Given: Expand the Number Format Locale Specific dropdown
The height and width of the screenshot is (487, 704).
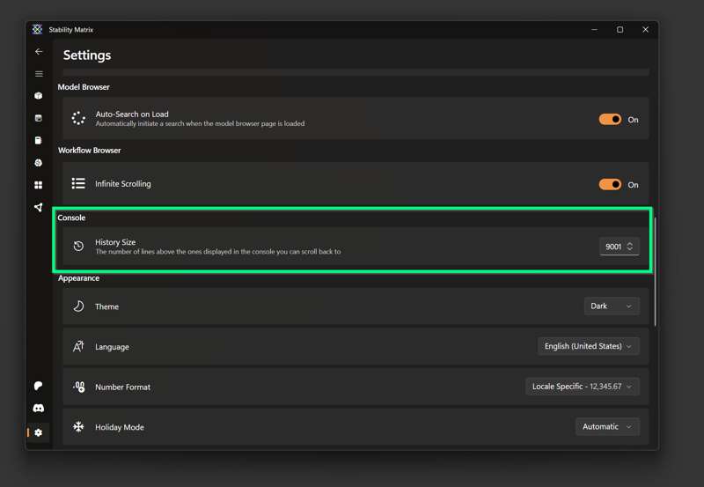Looking at the screenshot, I should pyautogui.click(x=582, y=387).
